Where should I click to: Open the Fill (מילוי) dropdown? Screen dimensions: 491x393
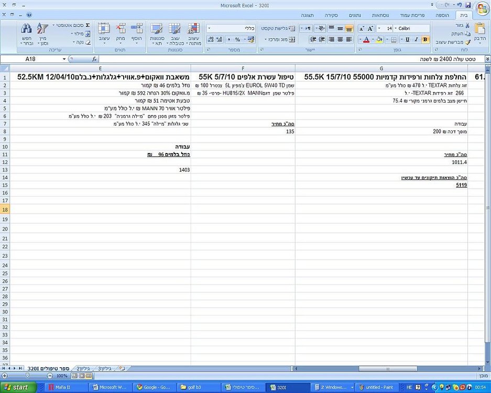(81, 34)
